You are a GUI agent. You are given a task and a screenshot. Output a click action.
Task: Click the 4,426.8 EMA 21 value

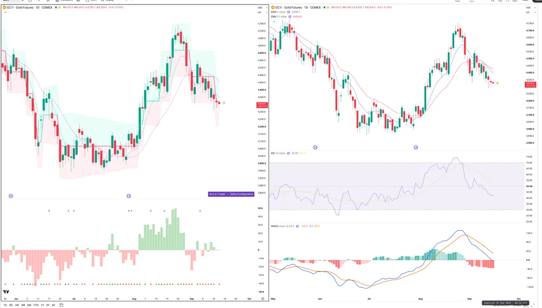(298, 17)
